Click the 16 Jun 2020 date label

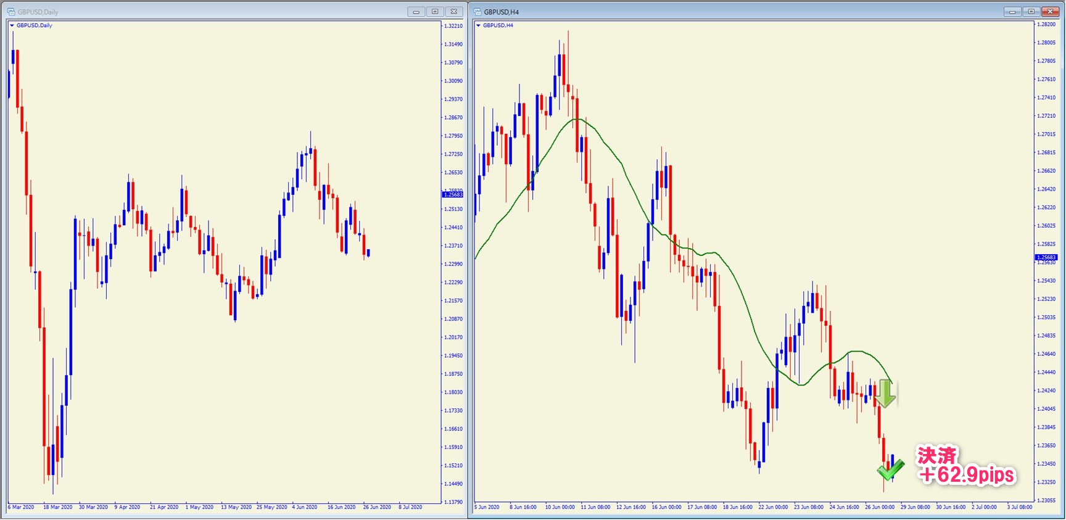pyautogui.click(x=342, y=507)
